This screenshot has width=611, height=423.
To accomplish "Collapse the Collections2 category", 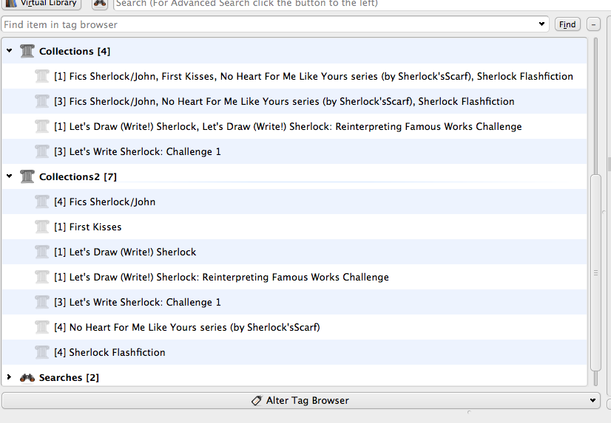I will coord(9,176).
